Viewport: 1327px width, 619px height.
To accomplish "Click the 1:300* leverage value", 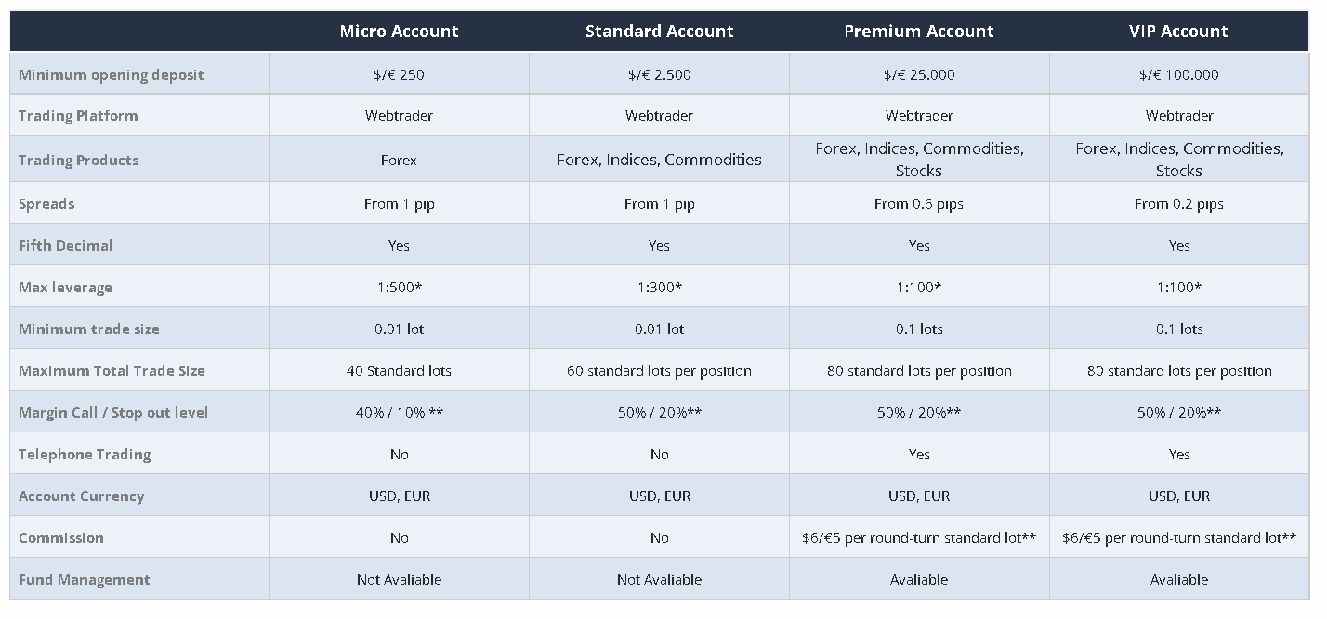I will [659, 287].
